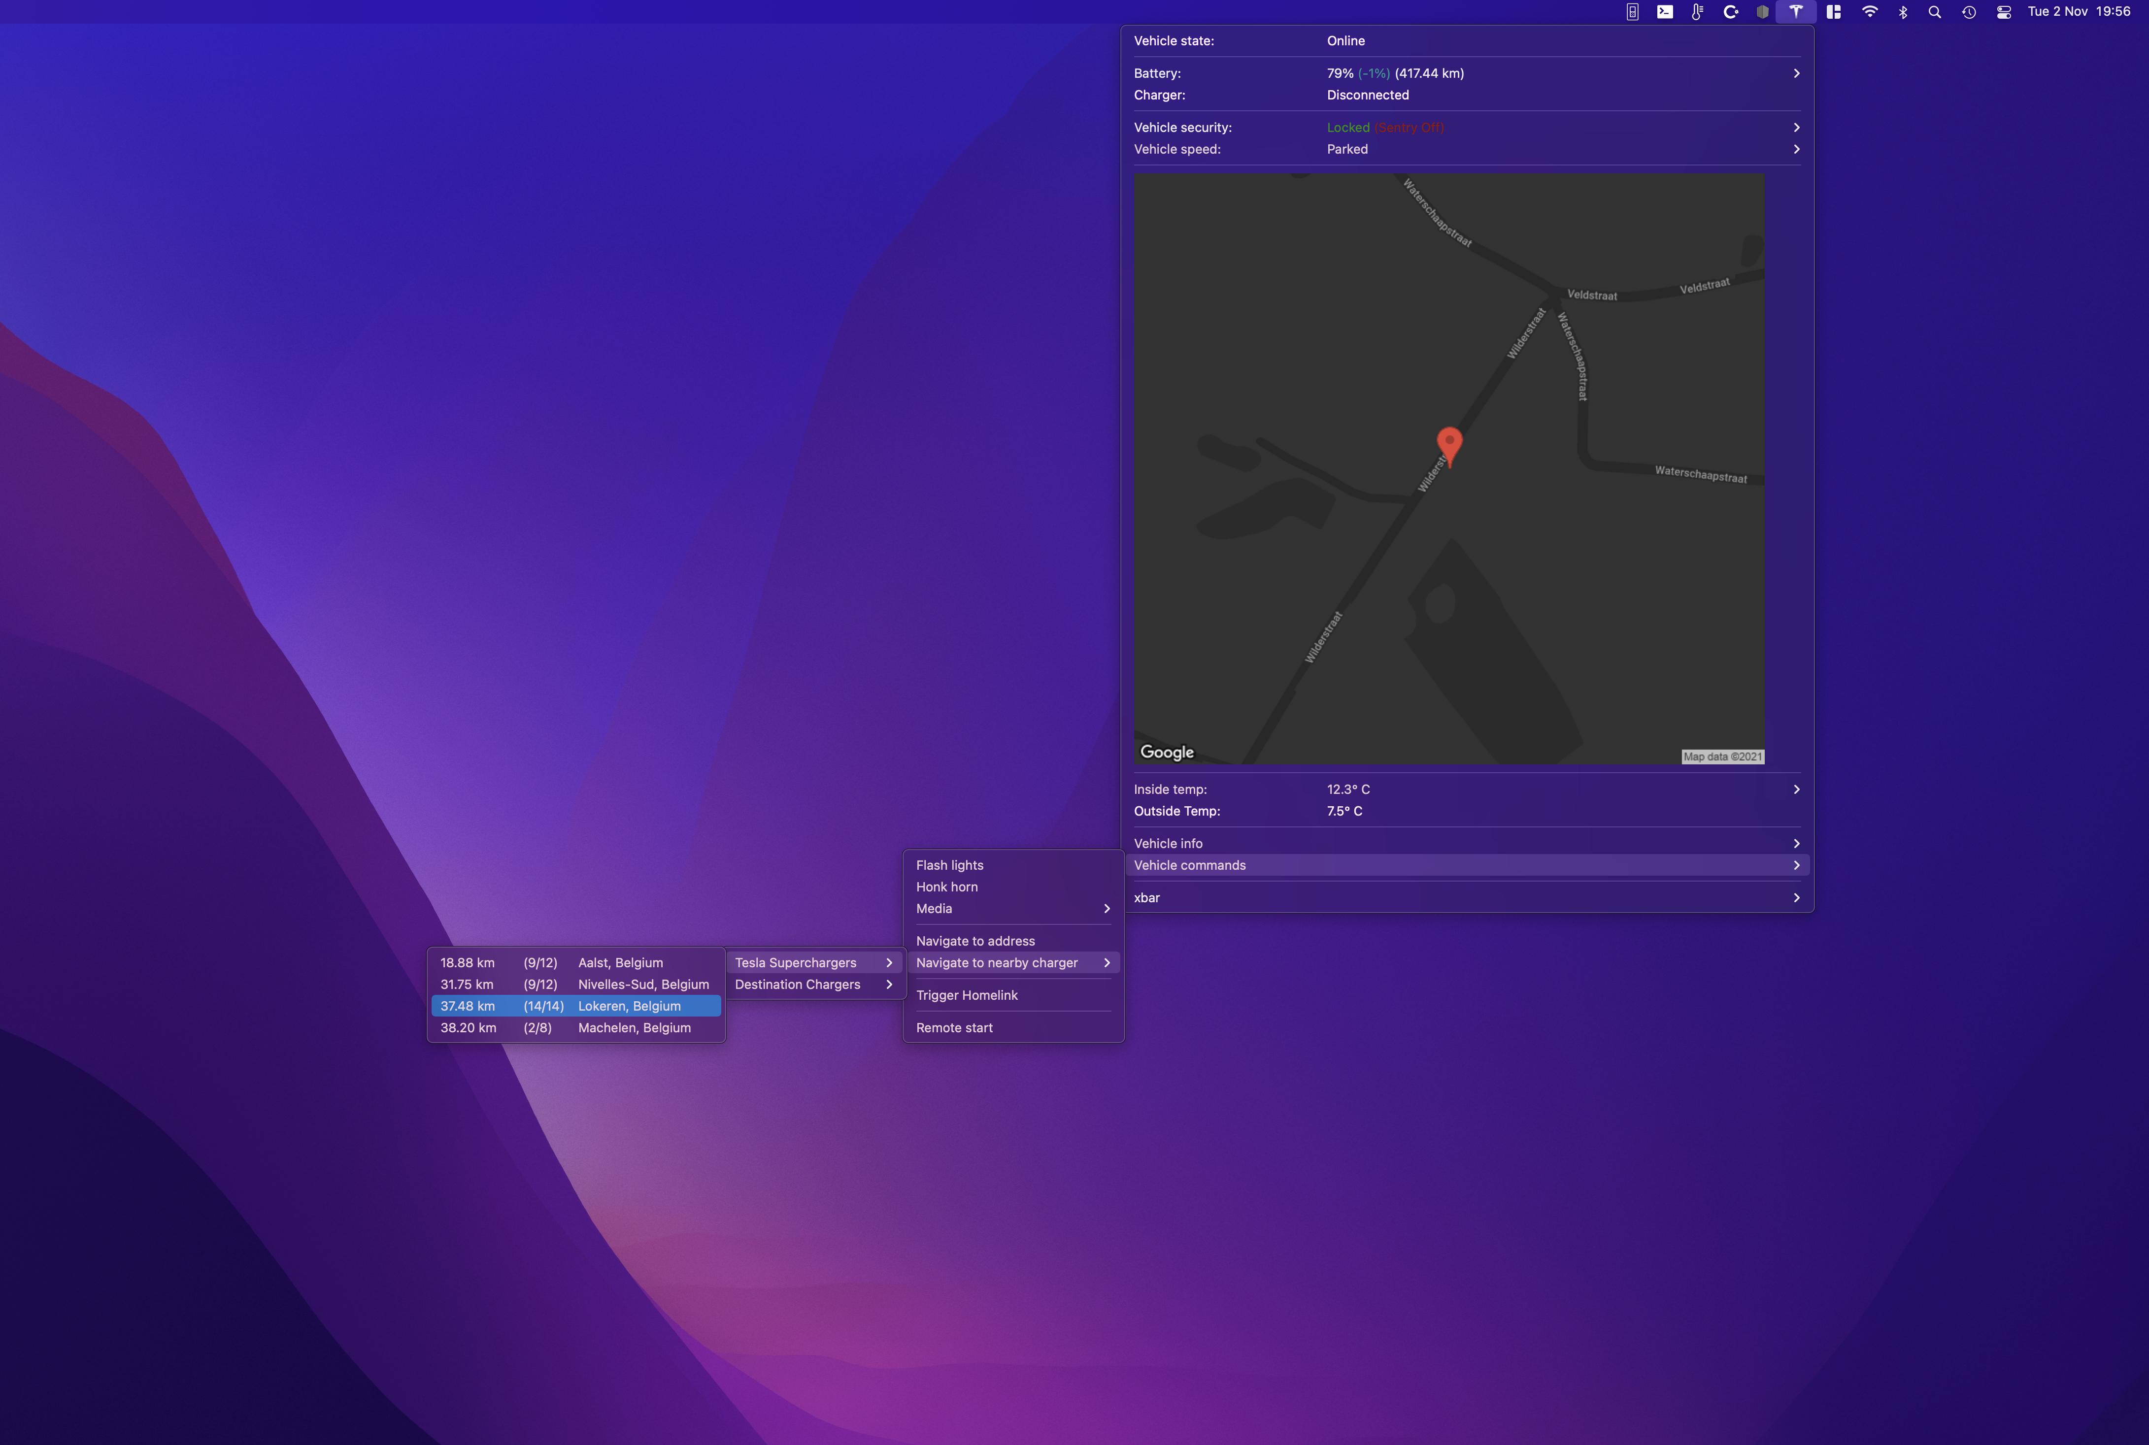Viewport: 2149px width, 1445px height.
Task: Click the thermometer menu bar icon
Action: [1697, 12]
